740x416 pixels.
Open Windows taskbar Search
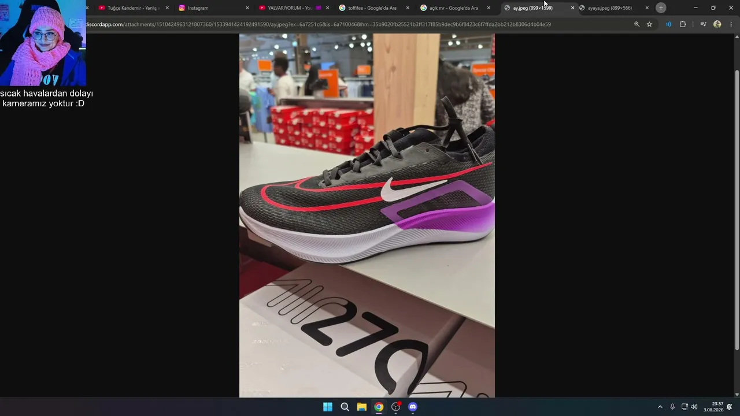tap(345, 407)
